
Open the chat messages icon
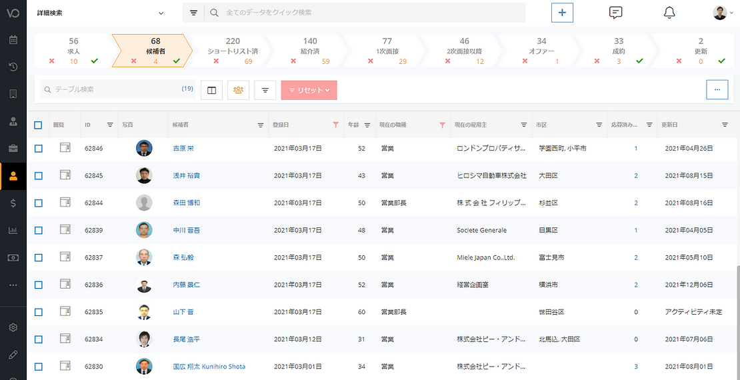pyautogui.click(x=616, y=13)
